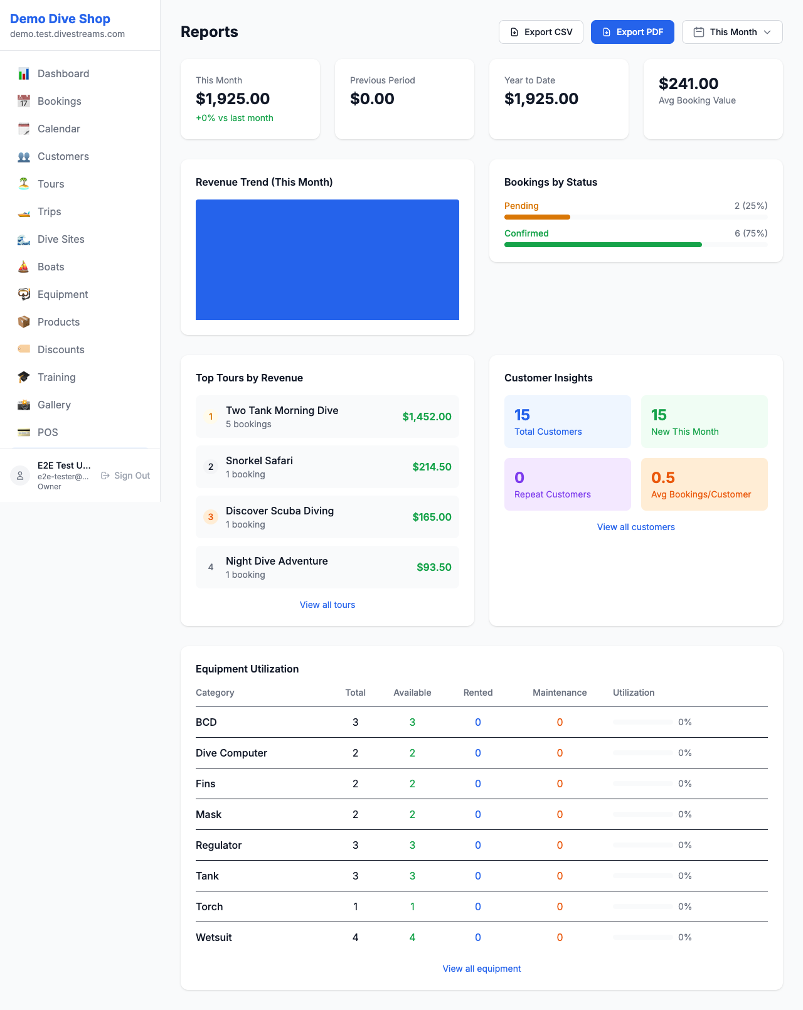Sign out of the account

[x=125, y=476]
